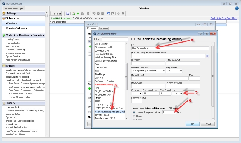Screen dimensions: 241x143
Task: Click the condition list vertical scrollbar
Action: (x=126, y=76)
